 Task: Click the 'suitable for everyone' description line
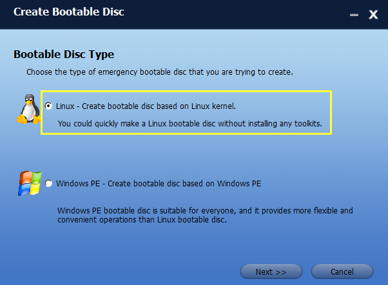pos(205,211)
